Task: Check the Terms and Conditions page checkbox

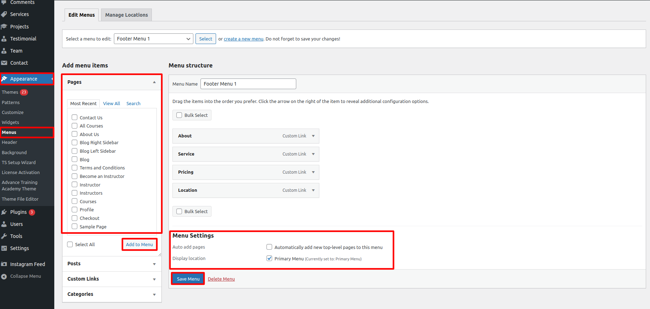Action: (x=75, y=168)
